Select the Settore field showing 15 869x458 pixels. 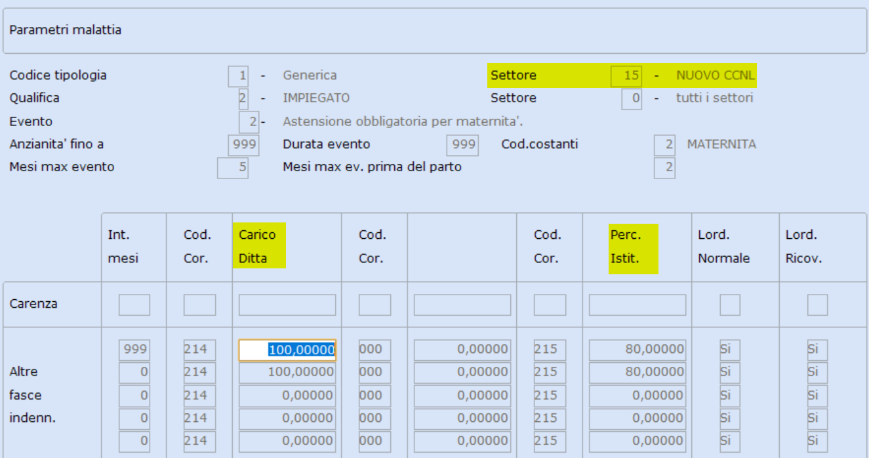[x=626, y=76]
